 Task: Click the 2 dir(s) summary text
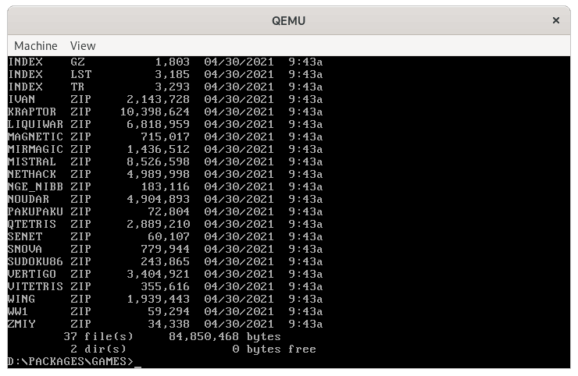click(x=98, y=349)
